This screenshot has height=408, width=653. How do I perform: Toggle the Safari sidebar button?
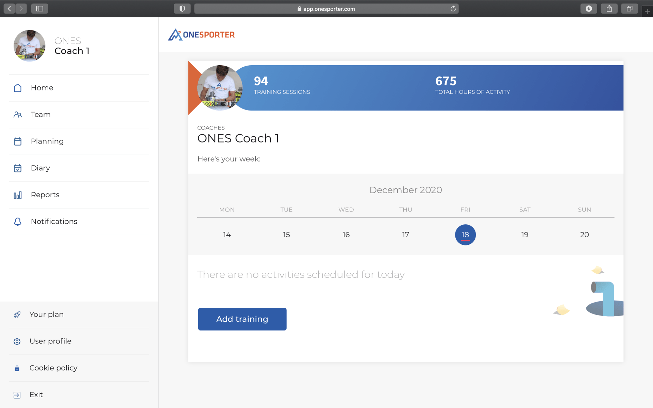(x=39, y=8)
